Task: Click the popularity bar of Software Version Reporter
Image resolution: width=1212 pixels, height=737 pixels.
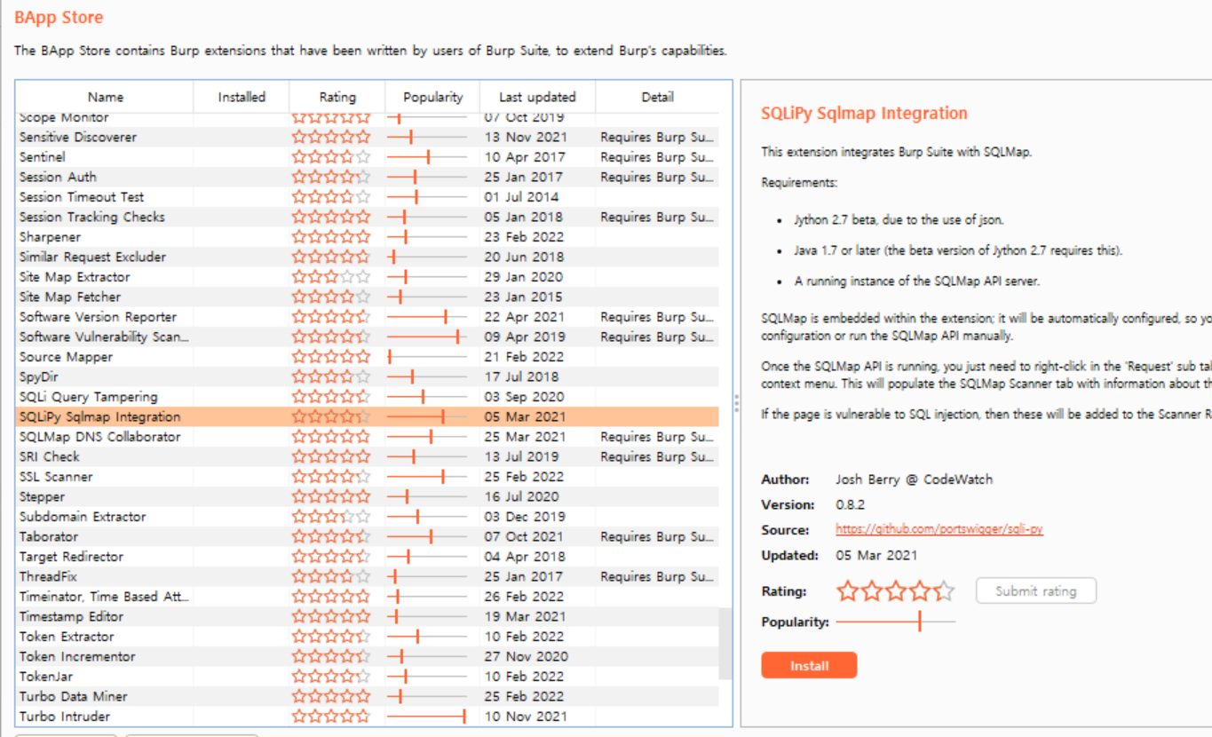Action: click(427, 316)
